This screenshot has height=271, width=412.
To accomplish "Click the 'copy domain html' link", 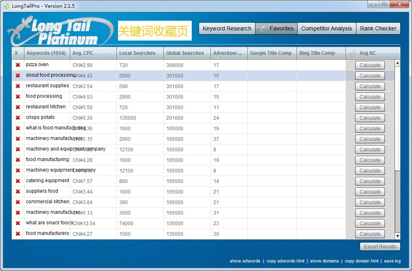I will coord(362,261).
